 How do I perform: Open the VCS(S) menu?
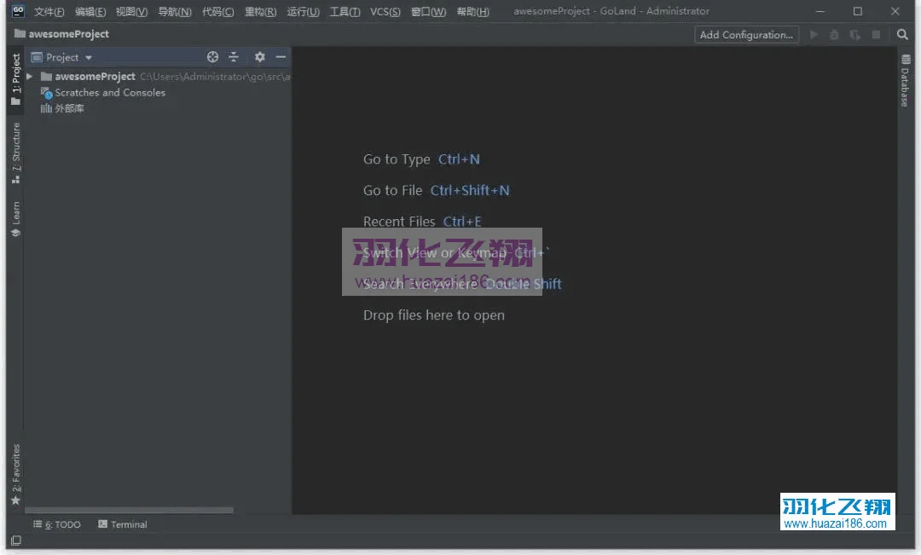click(385, 12)
